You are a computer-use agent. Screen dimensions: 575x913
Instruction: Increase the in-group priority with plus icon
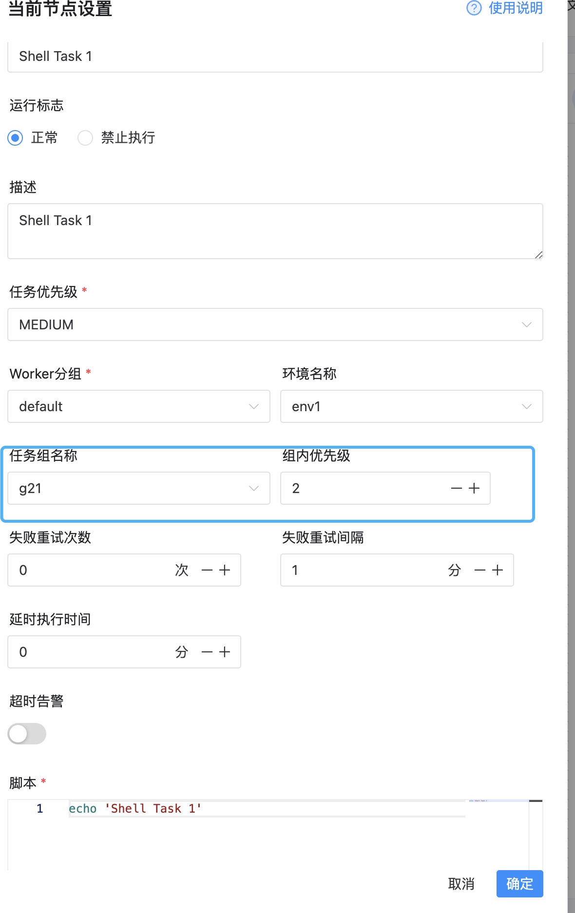(x=474, y=488)
